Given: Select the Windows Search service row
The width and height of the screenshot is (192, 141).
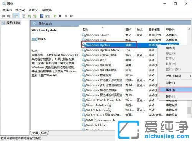Looking at the screenshot, I should pyautogui.click(x=130, y=35).
